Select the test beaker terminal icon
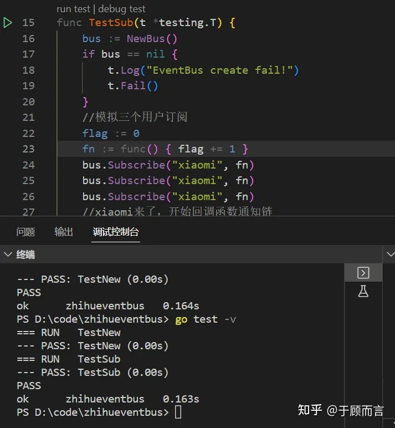 363,291
